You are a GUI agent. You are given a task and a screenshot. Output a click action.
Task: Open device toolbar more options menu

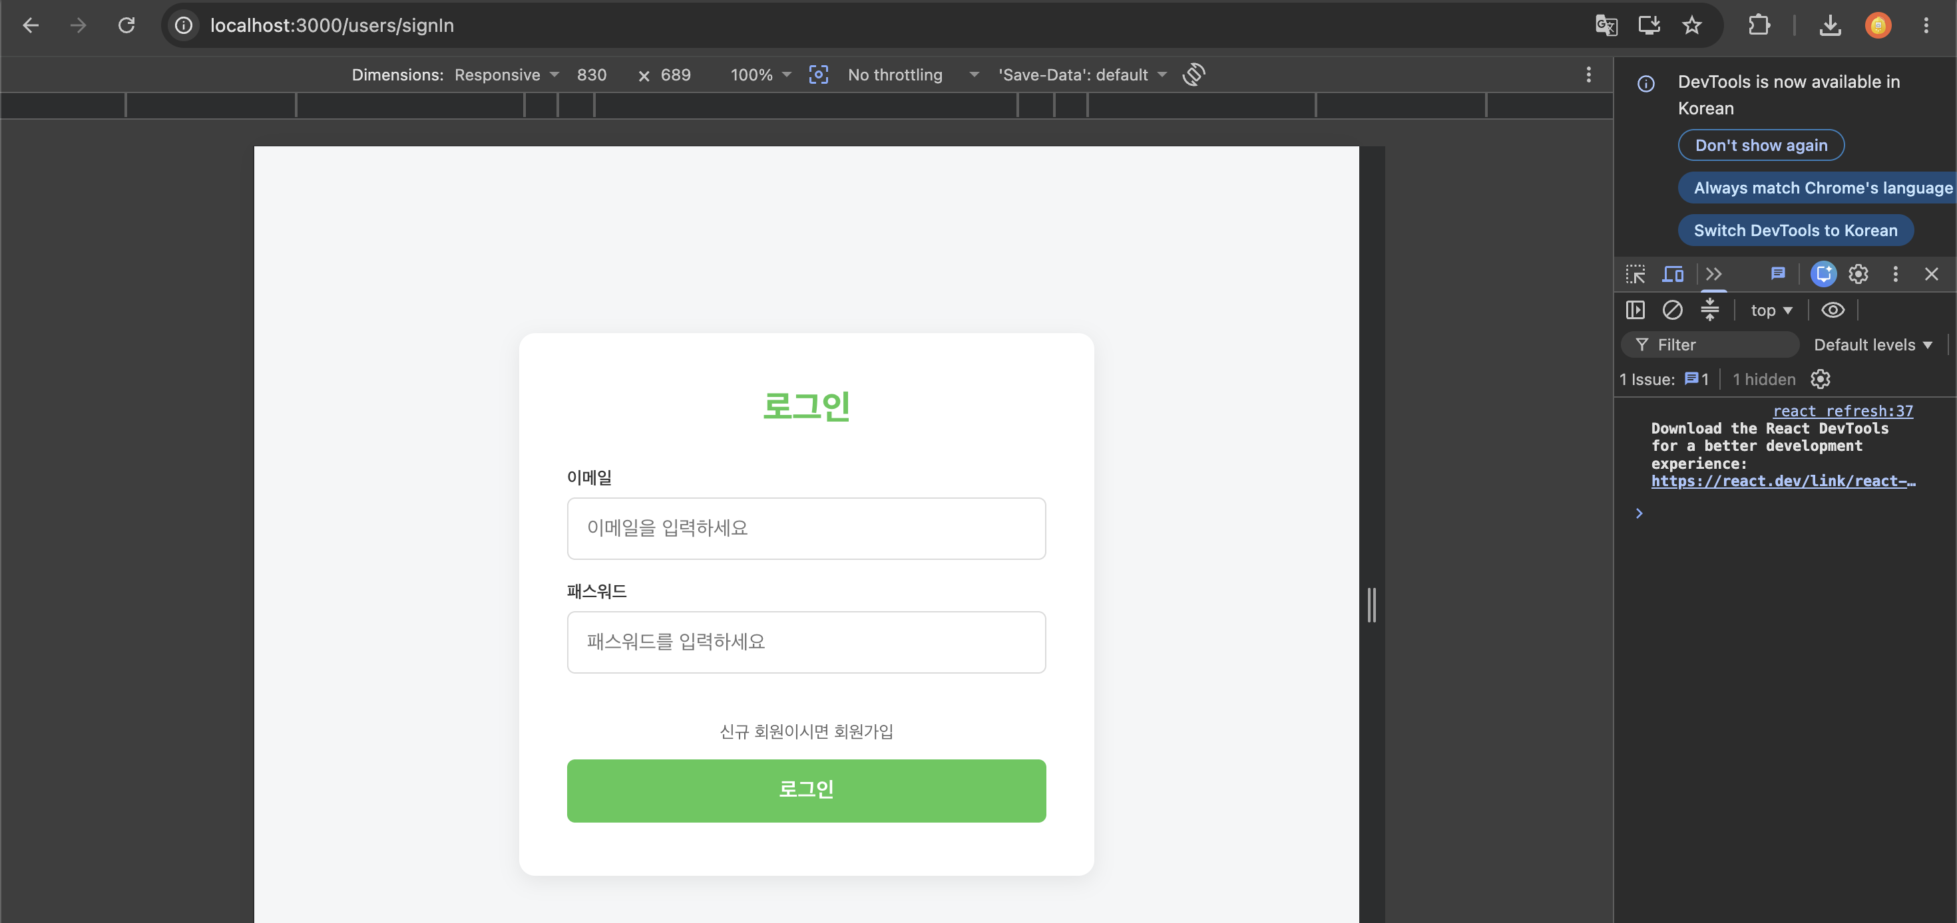pyautogui.click(x=1588, y=74)
